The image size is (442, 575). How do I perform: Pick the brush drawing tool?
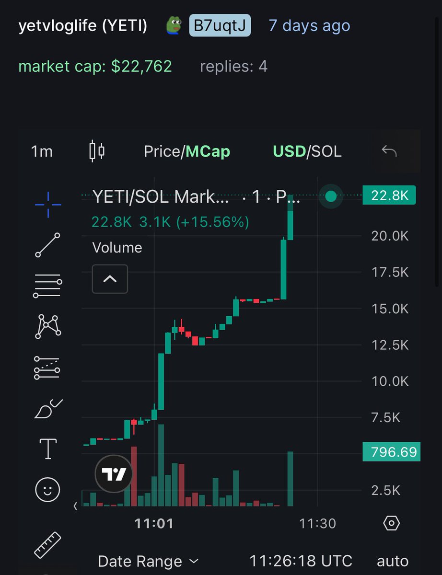[x=48, y=409]
